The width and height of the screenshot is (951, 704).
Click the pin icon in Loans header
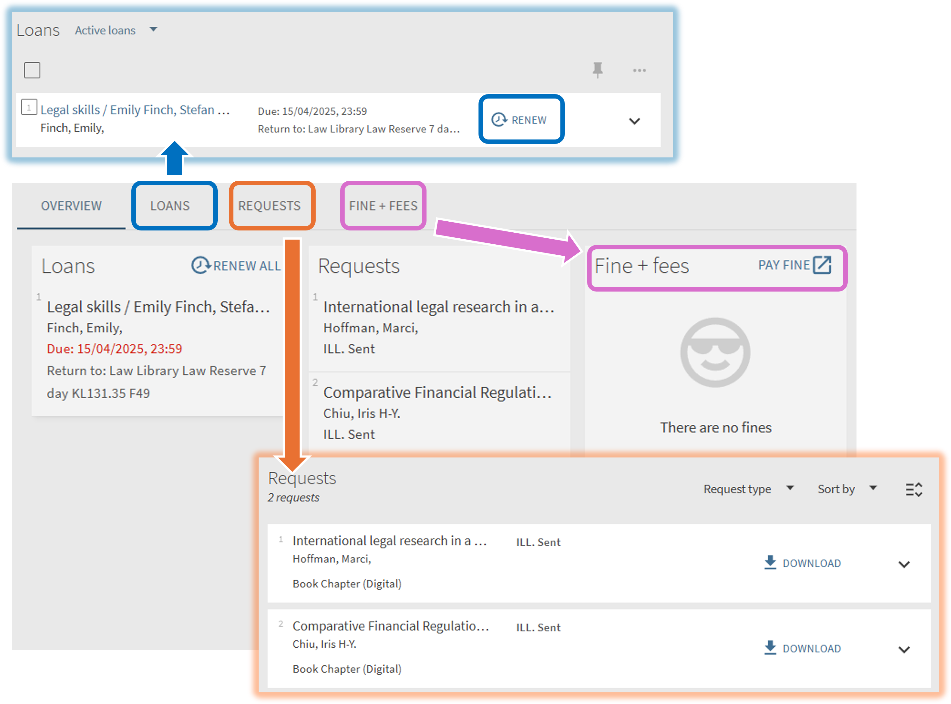pos(598,70)
